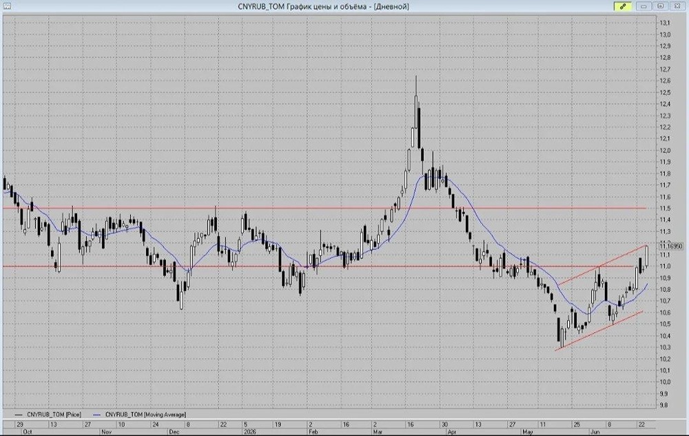Click the 25 date label on time axis
The height and width of the screenshot is (436, 689).
[576, 424]
